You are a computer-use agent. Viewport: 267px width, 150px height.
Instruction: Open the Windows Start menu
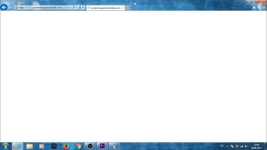pos(5,146)
